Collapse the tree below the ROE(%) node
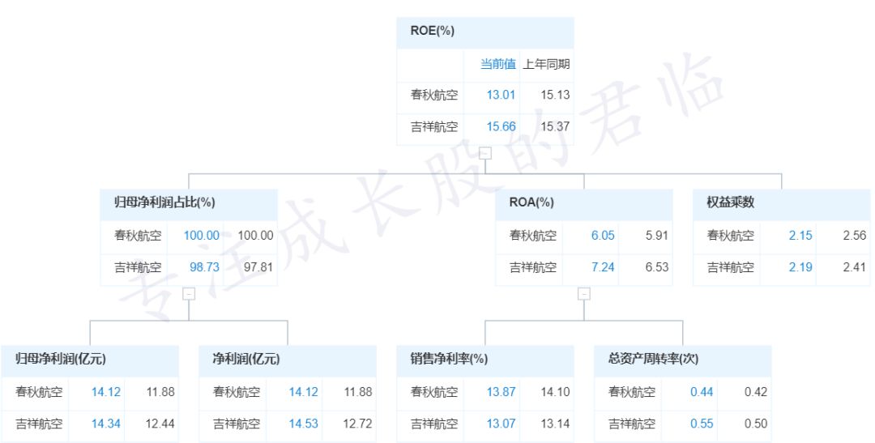This screenshot has height=443, width=875. click(x=484, y=152)
